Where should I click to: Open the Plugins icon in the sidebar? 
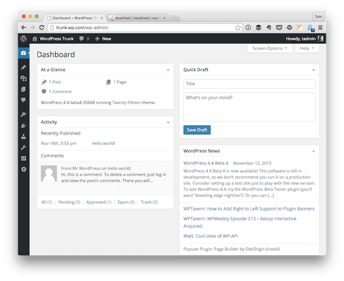pos(24,125)
